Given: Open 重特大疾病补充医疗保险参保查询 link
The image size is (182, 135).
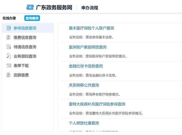Looking at the screenshot, I should [97, 104].
